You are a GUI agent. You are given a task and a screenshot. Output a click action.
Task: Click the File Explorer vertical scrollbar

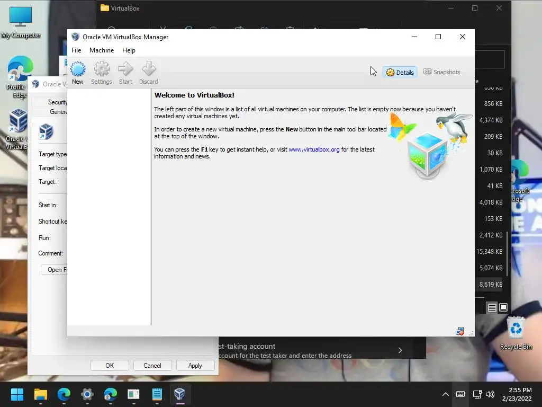[507, 254]
